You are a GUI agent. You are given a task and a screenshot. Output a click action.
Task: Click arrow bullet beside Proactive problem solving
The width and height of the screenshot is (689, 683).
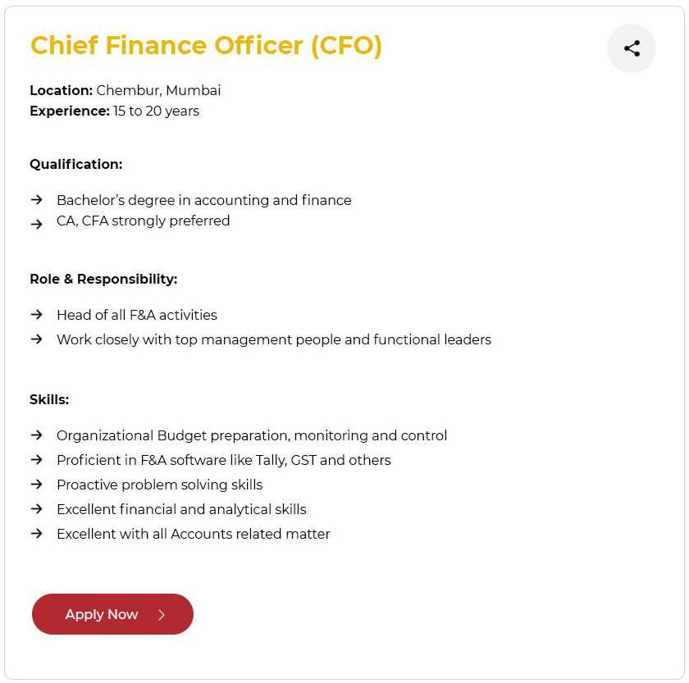click(36, 485)
